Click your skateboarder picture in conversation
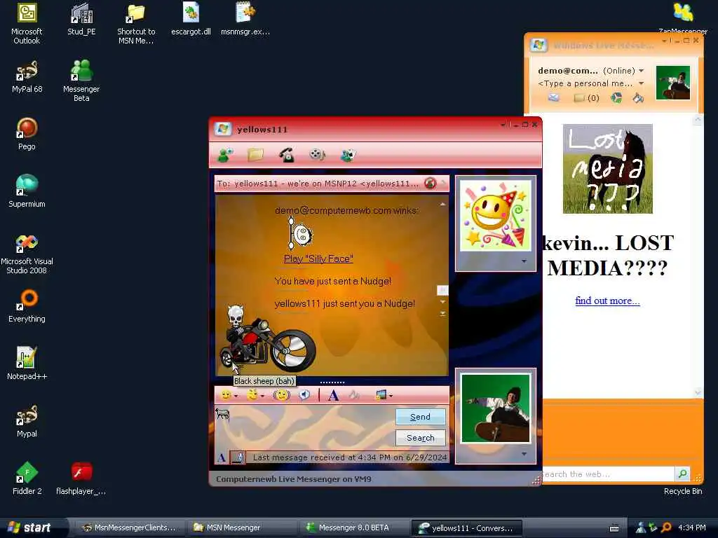Screen dimensions: 718x538 click(496, 408)
